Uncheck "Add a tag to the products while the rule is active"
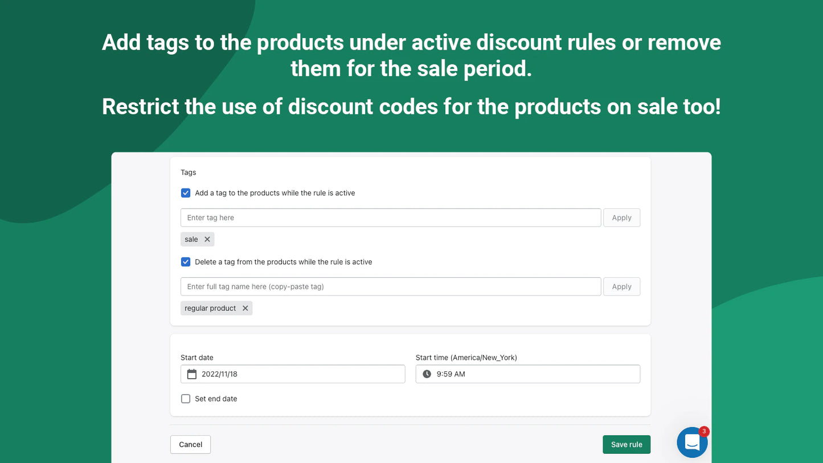Viewport: 823px width, 463px height. pyautogui.click(x=185, y=193)
